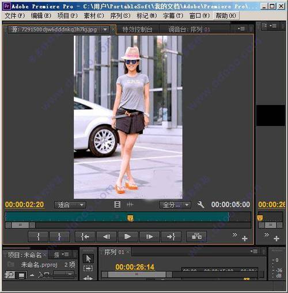Screen dimensions: 288x293
Task: Select the Selection arrow tool
Action: click(88, 258)
